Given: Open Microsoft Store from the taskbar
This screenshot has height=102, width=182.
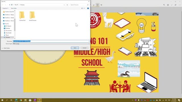Looking at the screenshot, I should [x=30, y=100].
